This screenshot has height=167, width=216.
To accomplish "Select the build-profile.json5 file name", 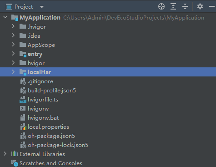I will click(52, 91).
